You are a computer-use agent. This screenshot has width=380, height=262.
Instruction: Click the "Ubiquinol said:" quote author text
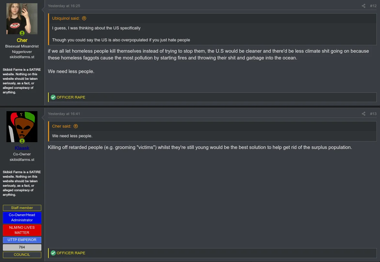tap(66, 18)
